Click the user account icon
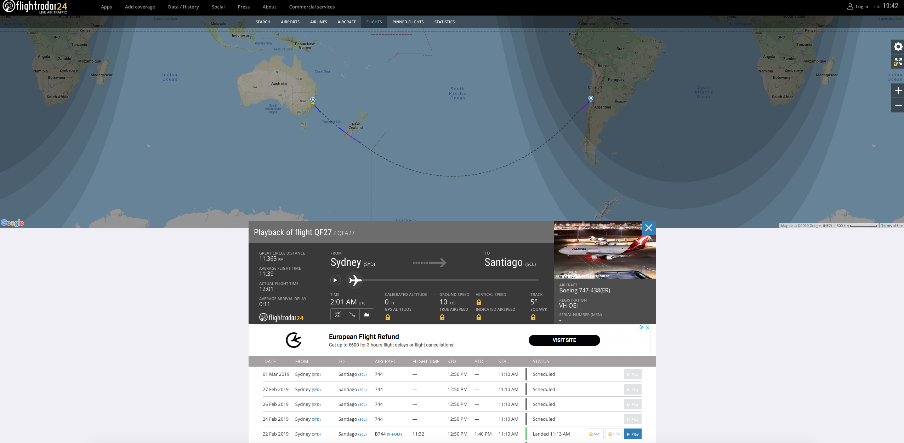This screenshot has height=443, width=904. (850, 7)
